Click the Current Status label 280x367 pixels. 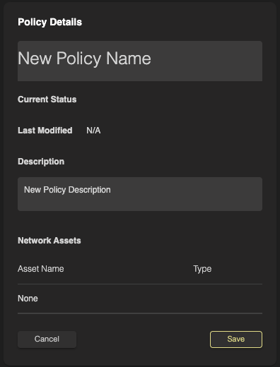[47, 100]
